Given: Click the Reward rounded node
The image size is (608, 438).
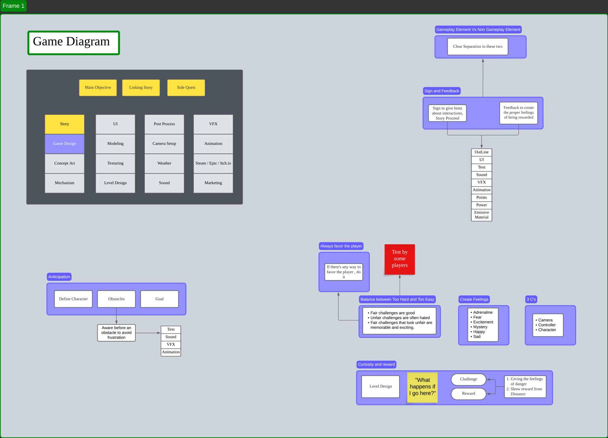Looking at the screenshot, I should pyautogui.click(x=468, y=394).
